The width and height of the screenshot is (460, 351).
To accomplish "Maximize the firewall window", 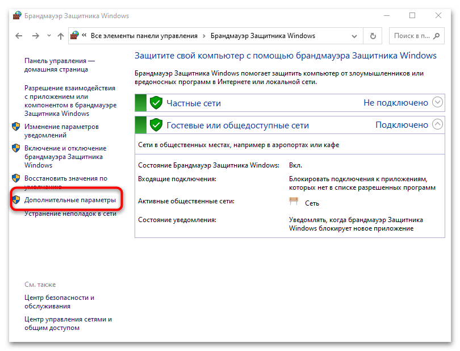I will pos(412,15).
